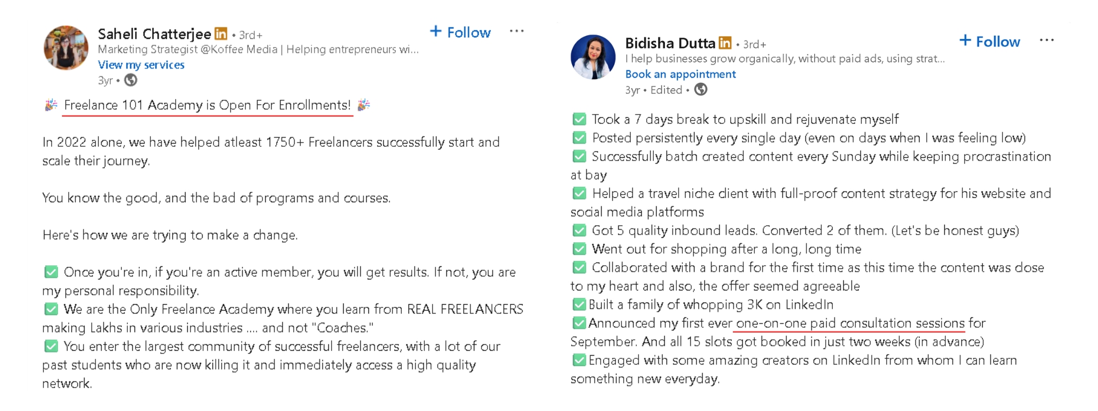Screen dimensions: 1098x411
Task: Click party popper emoji after Enrollments
Action: click(363, 105)
